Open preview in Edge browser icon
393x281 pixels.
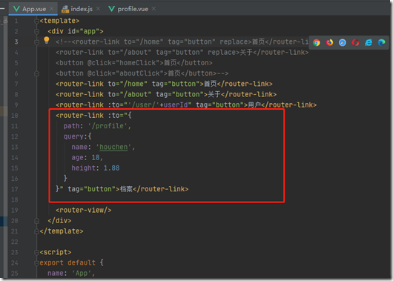click(x=381, y=42)
